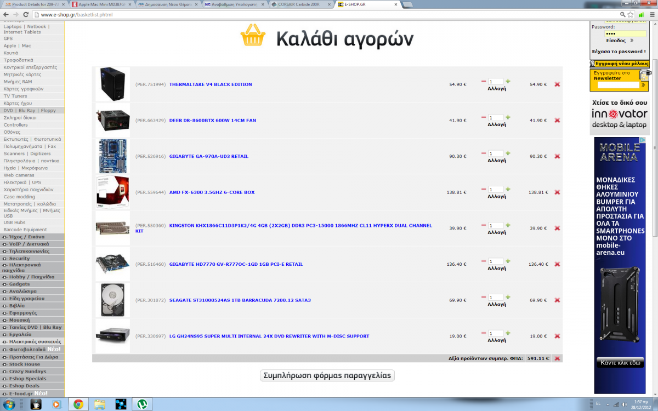
Task: Remove GIGABYTE GA-970A-UD3 from basket via red X
Action: 557,156
